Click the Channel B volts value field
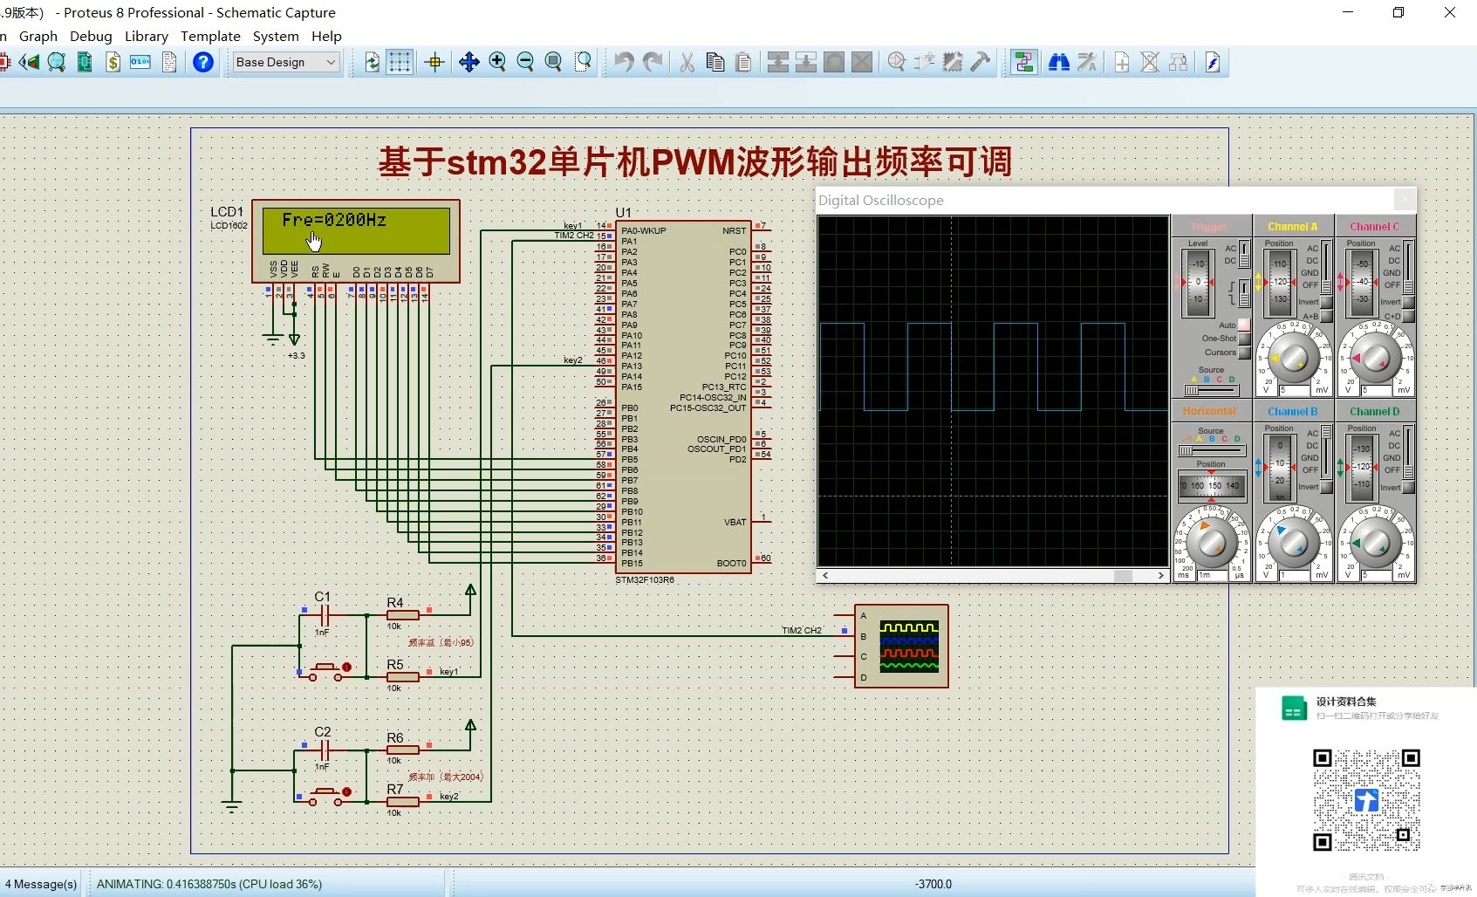This screenshot has height=897, width=1477. (x=1296, y=575)
